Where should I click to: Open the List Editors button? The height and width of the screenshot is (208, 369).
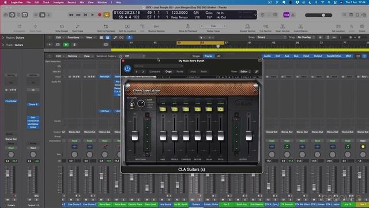(x=344, y=15)
